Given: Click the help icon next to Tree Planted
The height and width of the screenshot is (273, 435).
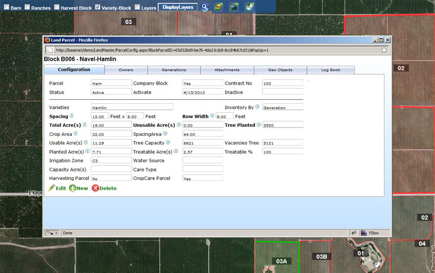Looking at the screenshot, I should [x=258, y=125].
